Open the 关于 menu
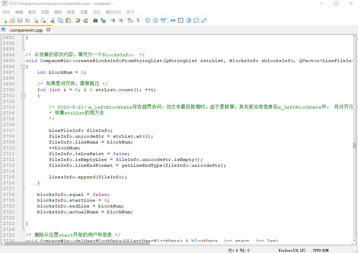 (x=130, y=12)
